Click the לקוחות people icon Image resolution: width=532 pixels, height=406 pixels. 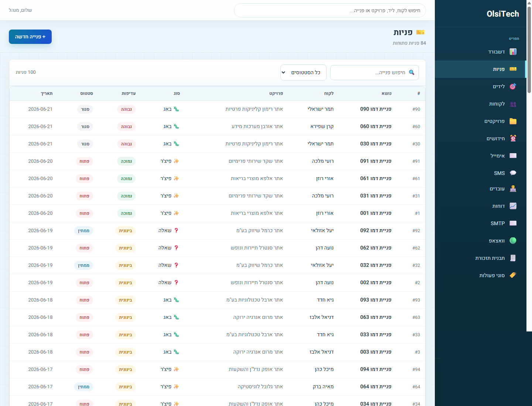click(513, 104)
